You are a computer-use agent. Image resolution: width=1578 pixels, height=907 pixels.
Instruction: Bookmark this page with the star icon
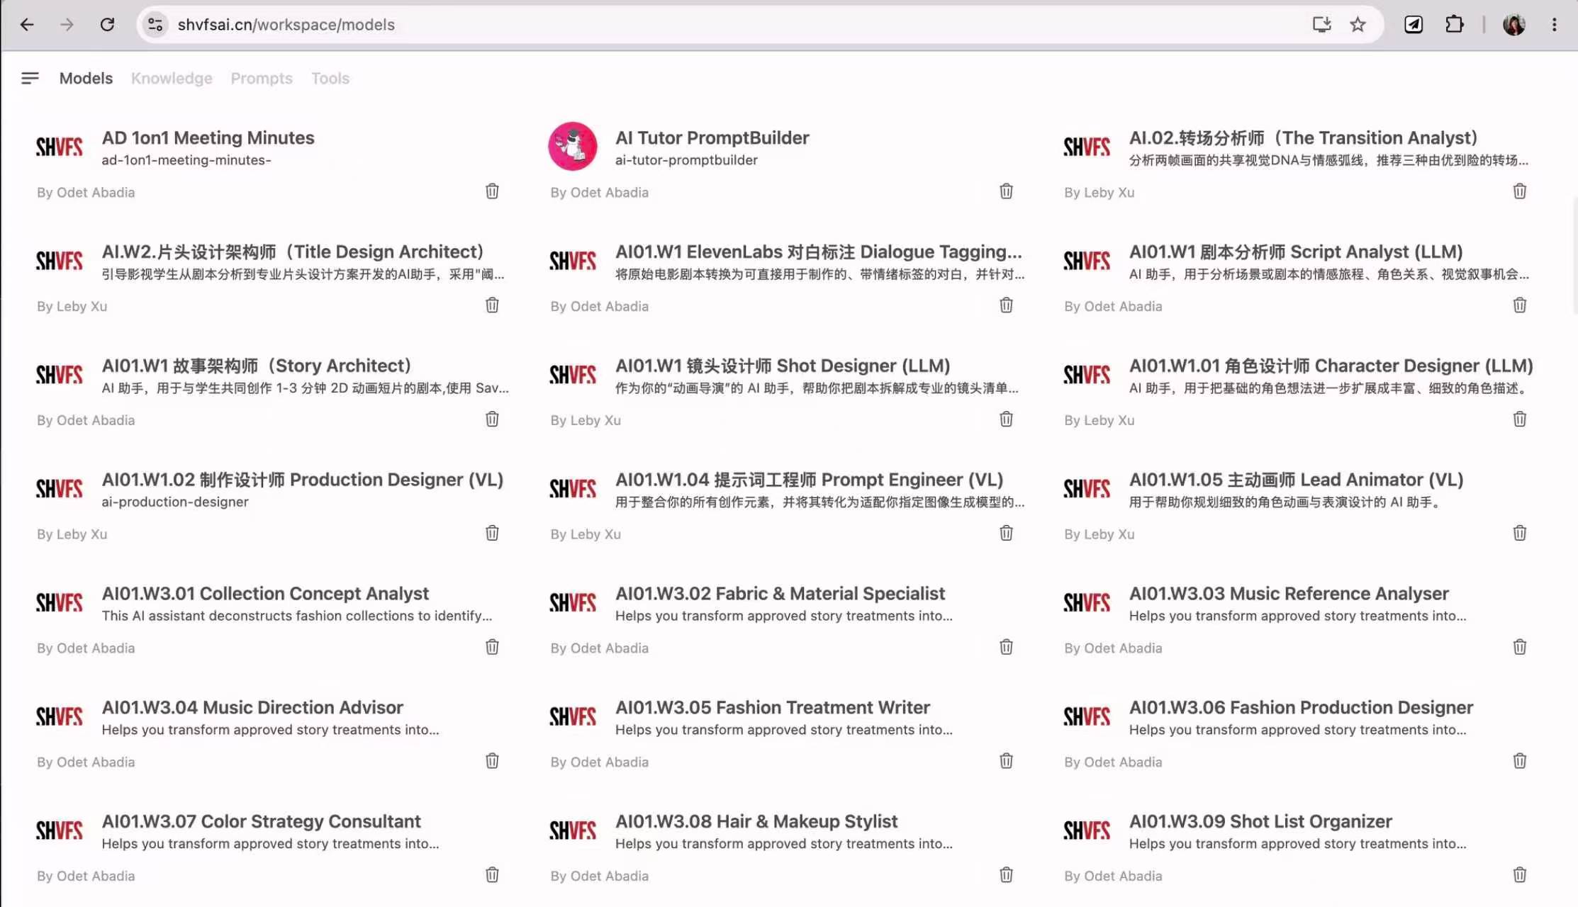tap(1358, 25)
